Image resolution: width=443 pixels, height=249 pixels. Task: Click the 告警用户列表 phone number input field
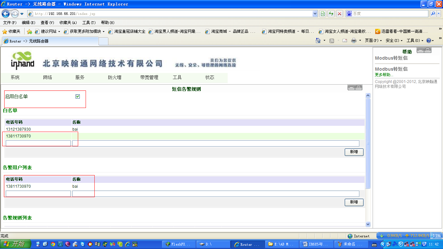tap(38, 194)
